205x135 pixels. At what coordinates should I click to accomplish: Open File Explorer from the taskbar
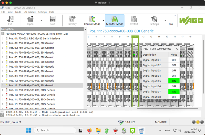coord(98,130)
